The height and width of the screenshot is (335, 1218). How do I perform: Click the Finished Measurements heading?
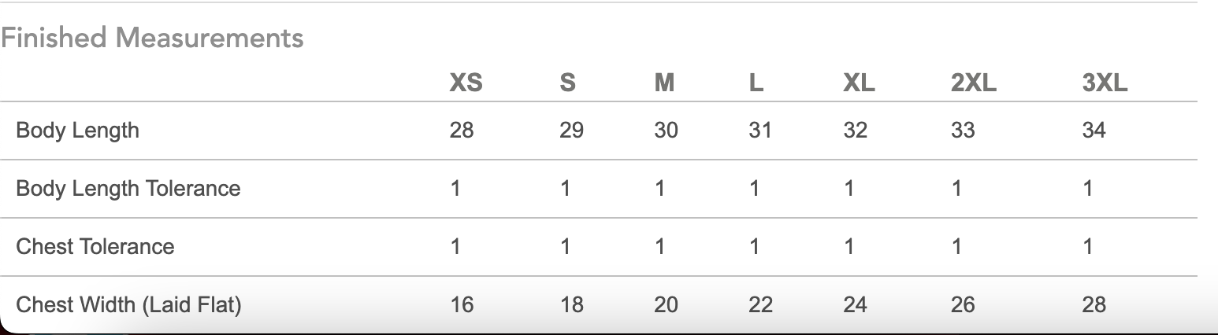tap(152, 38)
